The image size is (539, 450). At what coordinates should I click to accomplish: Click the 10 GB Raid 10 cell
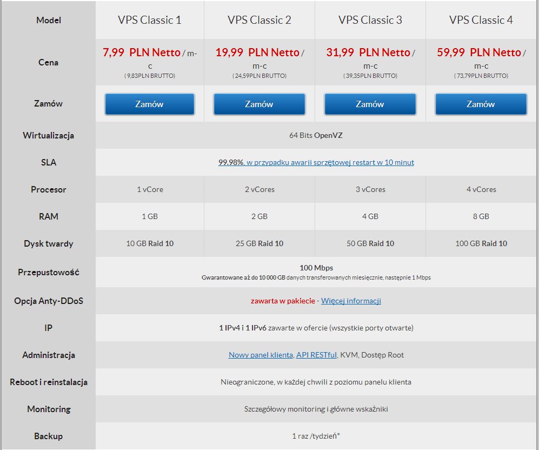click(150, 243)
